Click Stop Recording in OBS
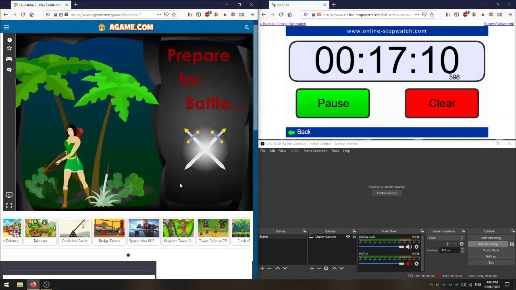Screen dimensions: 516x290 pyautogui.click(x=488, y=244)
